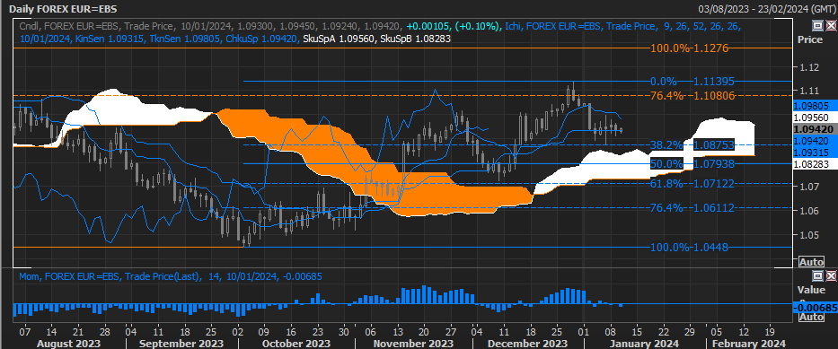Click the blue 100.0% 1.0448 level label
Screen dimensions: 838x349
click(x=689, y=247)
